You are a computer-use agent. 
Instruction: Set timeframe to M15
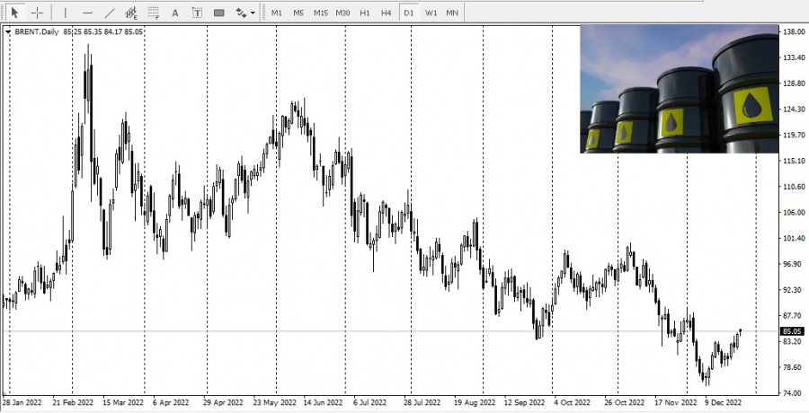point(320,13)
